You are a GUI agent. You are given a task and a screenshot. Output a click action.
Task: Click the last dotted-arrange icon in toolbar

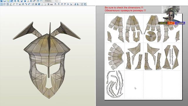tap(85, 4)
